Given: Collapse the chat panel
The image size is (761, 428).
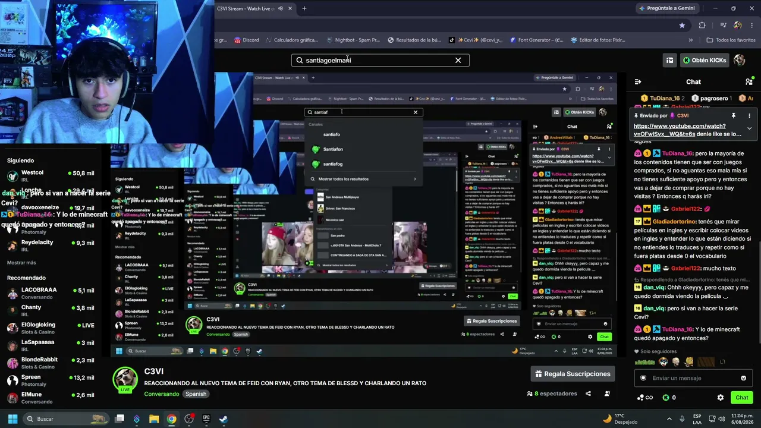Looking at the screenshot, I should (638, 82).
